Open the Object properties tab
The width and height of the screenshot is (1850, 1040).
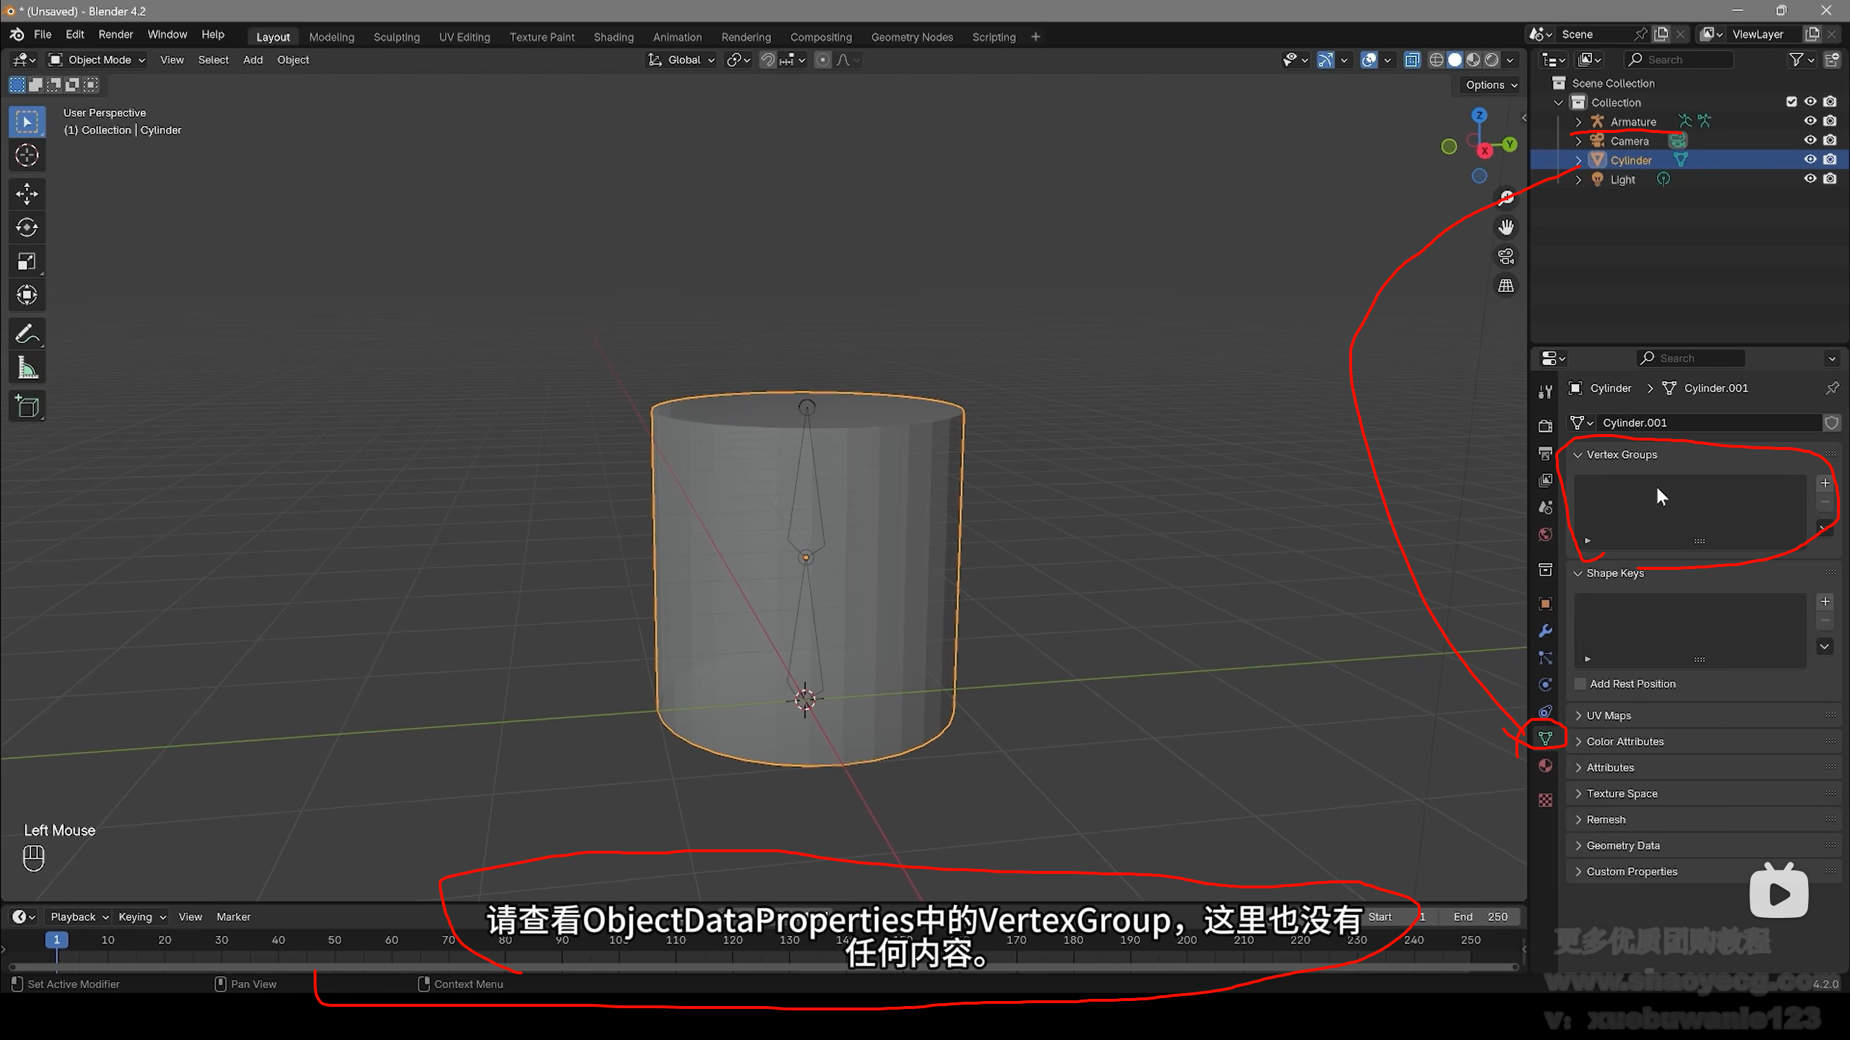[1546, 604]
